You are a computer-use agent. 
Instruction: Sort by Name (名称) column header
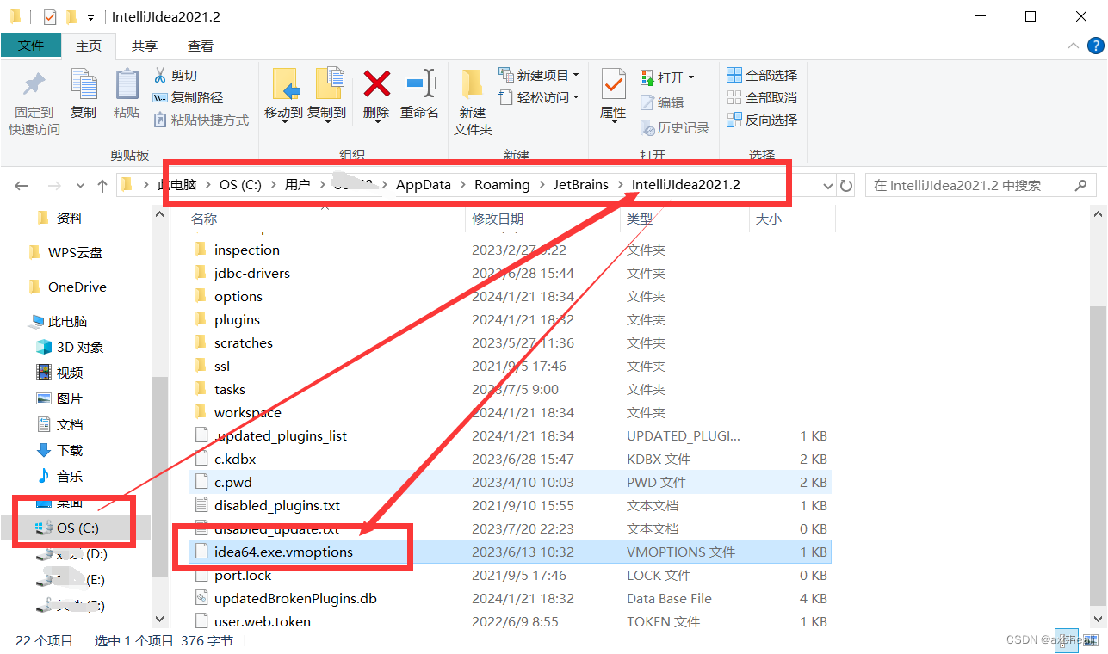tap(204, 219)
